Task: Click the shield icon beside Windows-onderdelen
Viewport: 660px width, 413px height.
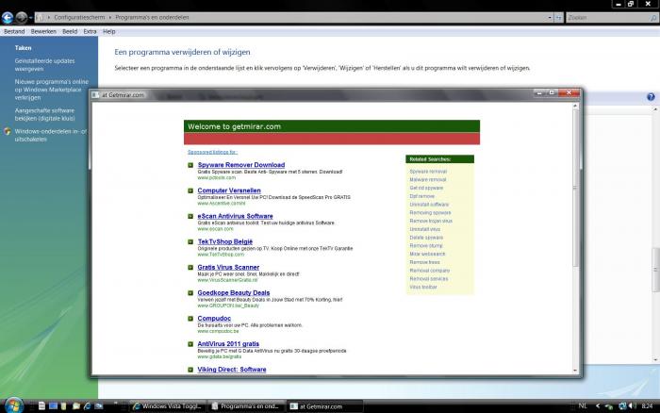Action: (x=8, y=131)
